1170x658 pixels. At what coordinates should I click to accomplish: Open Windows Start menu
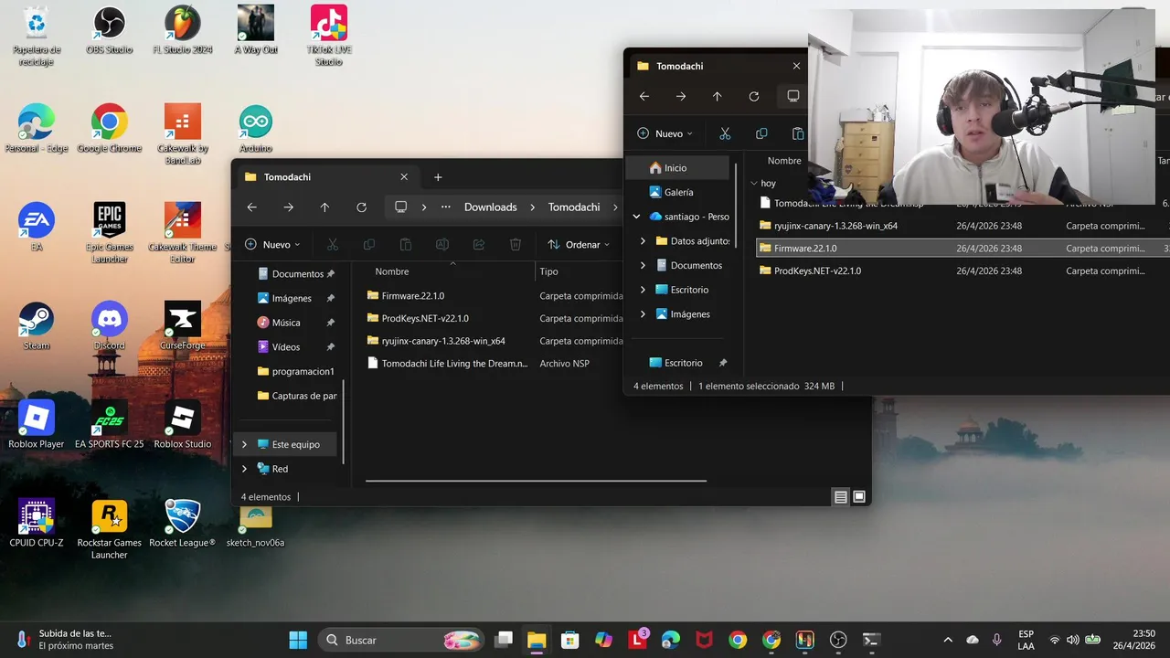(x=298, y=640)
